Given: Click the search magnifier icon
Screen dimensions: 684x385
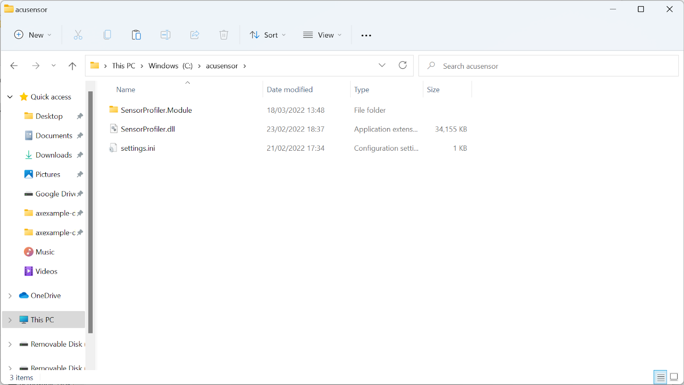Looking at the screenshot, I should [431, 66].
